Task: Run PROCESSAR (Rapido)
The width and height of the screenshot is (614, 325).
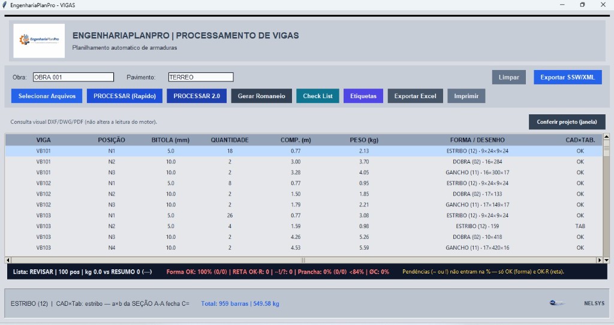Action: pos(125,96)
